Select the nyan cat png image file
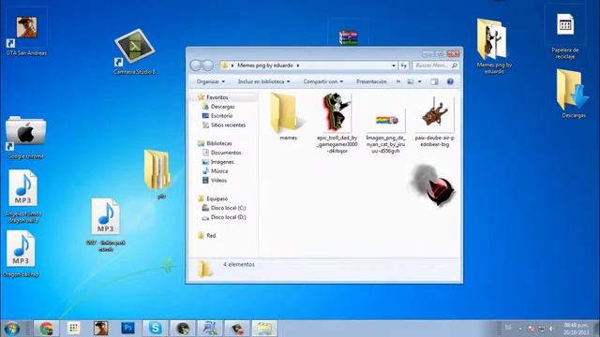 [x=385, y=132]
